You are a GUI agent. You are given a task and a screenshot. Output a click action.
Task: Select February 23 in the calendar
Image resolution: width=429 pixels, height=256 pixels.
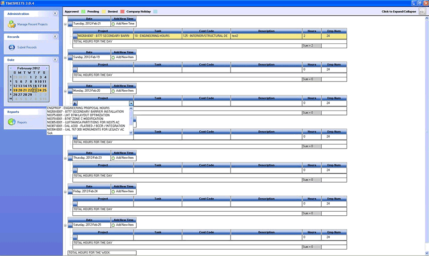34,90
